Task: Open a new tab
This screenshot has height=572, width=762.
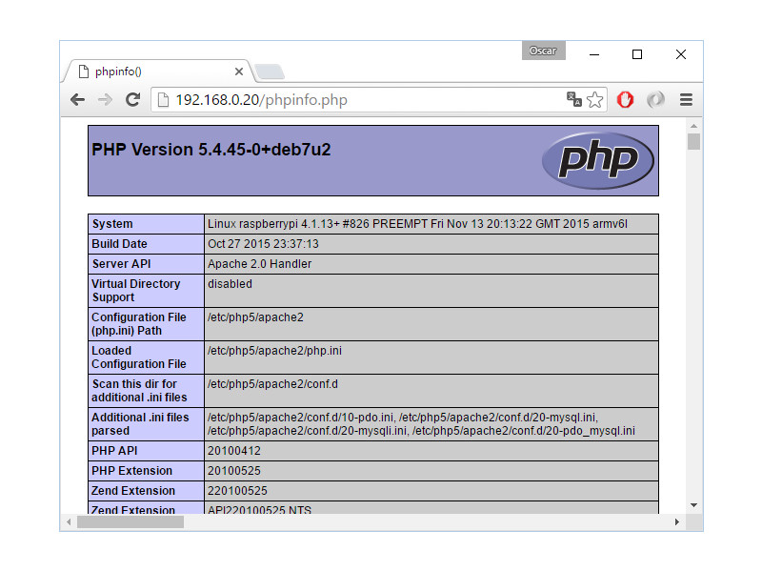Action: [270, 71]
